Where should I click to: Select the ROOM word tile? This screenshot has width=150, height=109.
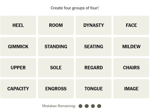tap(56, 25)
